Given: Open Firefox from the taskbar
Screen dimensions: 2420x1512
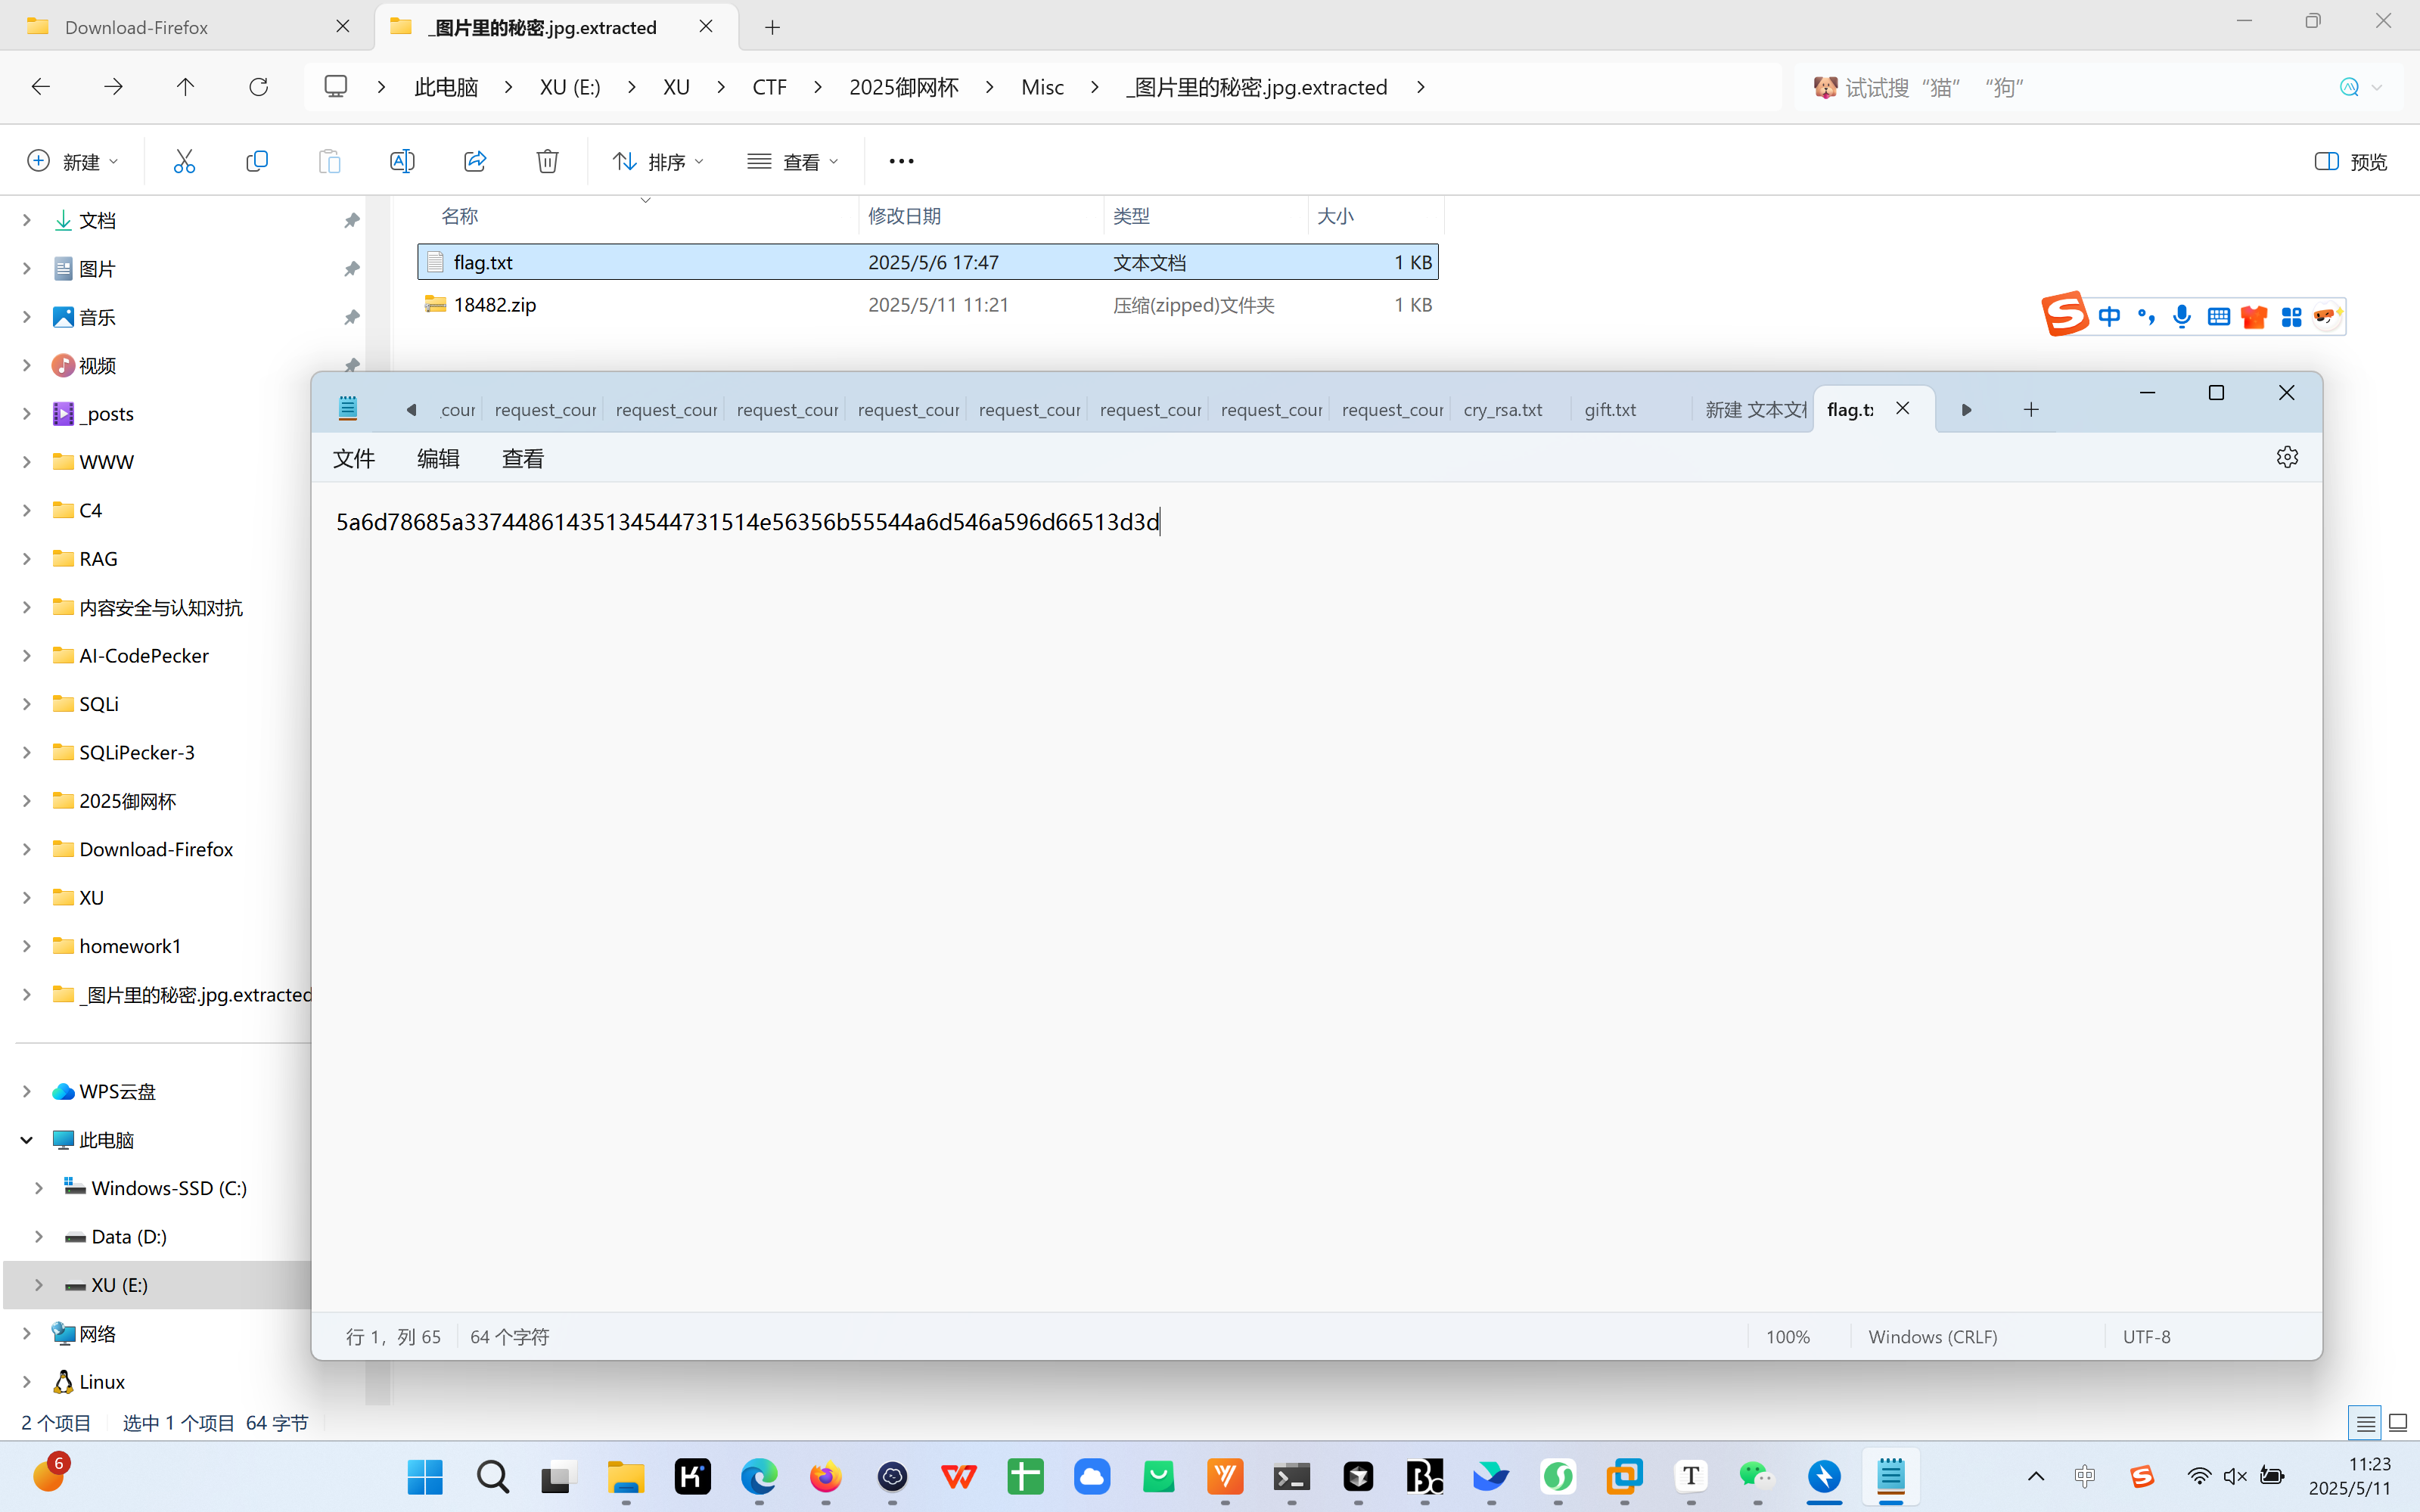Looking at the screenshot, I should [825, 1476].
